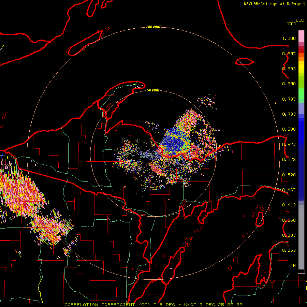This screenshot has width=307, height=307.
Task: Pick the gray segment of the color bar
Action: (301, 237)
